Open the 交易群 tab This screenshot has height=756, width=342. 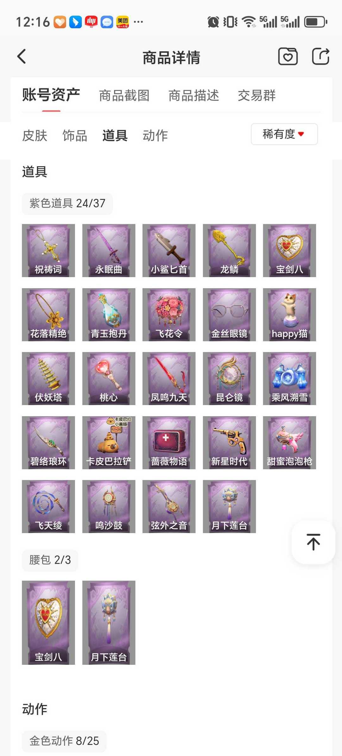click(257, 95)
